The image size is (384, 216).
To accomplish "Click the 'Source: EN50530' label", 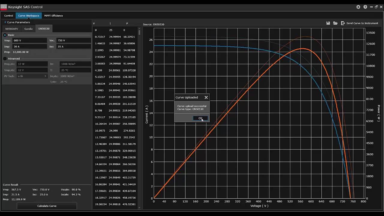I will (x=154, y=24).
